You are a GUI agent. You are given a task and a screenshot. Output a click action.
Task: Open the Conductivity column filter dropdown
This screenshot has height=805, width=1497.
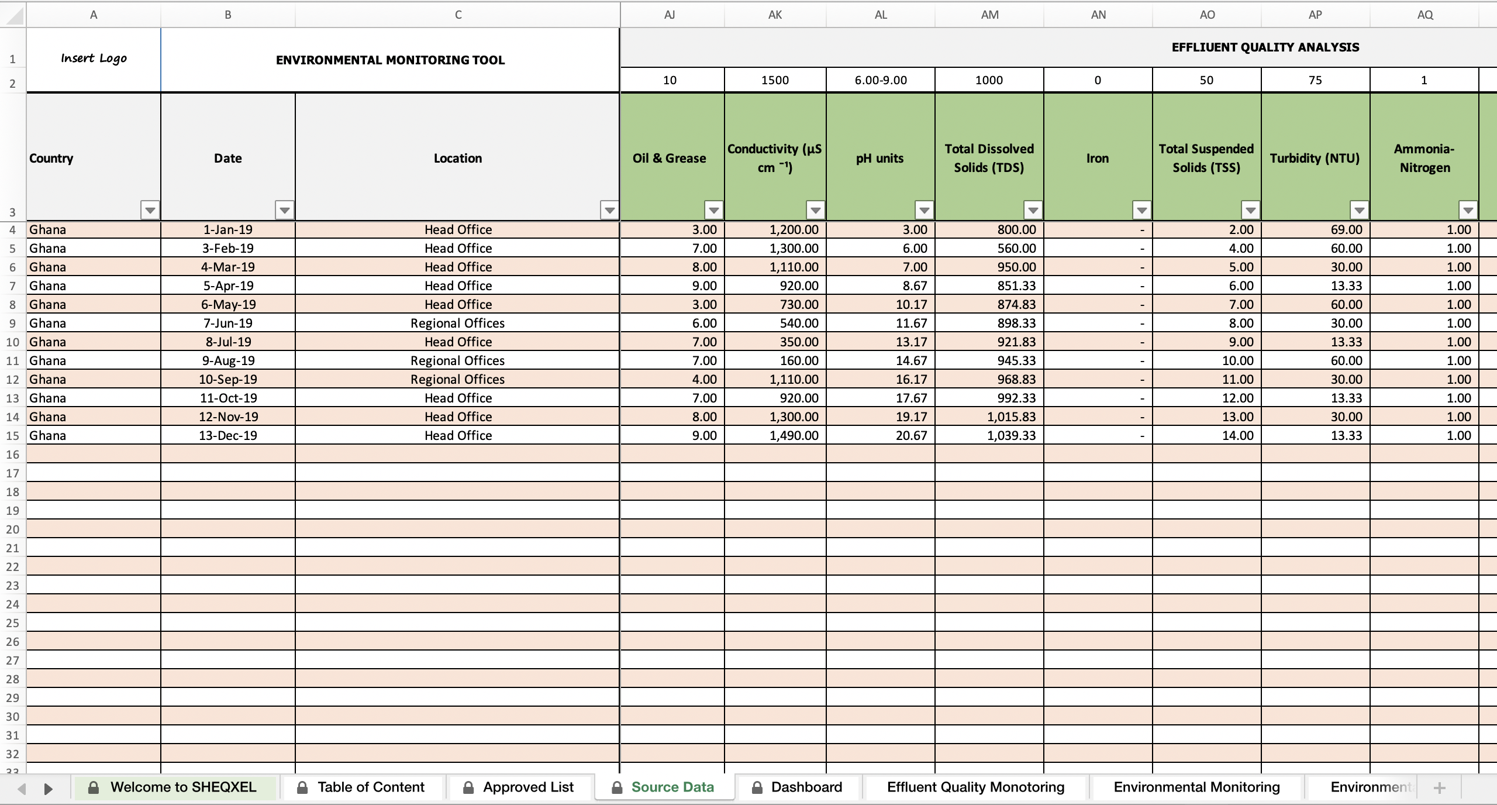(x=816, y=210)
